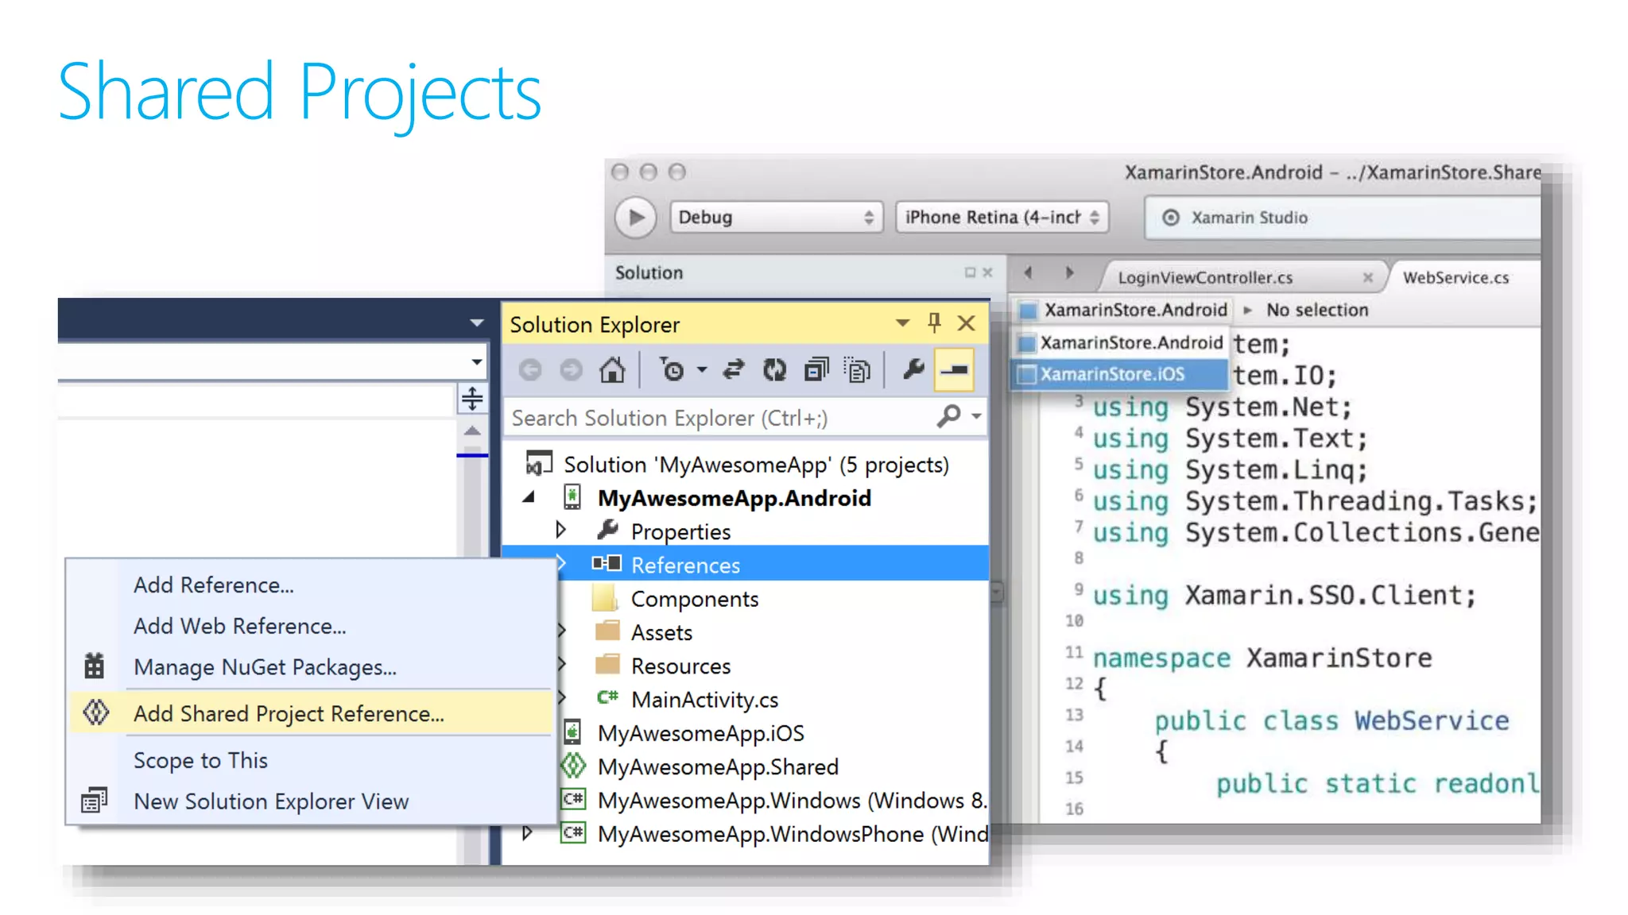
Task: Undock the Xamarin Solution pad
Action: coord(970,272)
